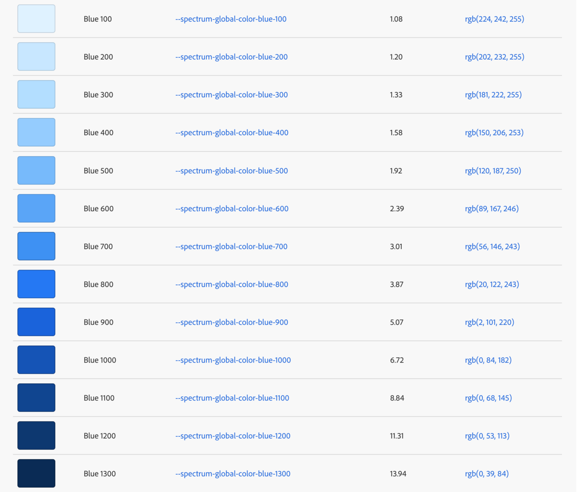Open the --spectrum-global-color-blue-1100 link
Image resolution: width=577 pixels, height=492 pixels.
tap(232, 398)
